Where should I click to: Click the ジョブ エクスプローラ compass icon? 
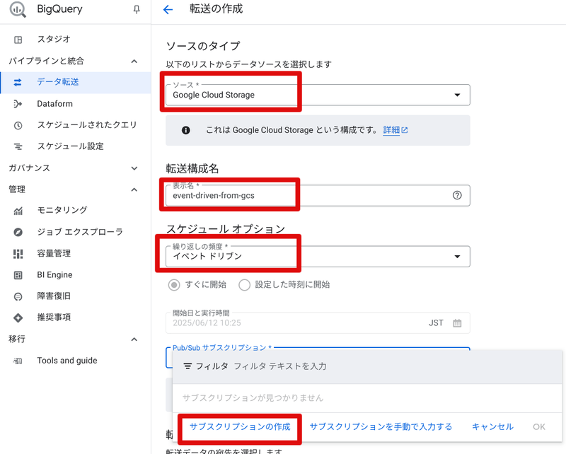pos(18,232)
